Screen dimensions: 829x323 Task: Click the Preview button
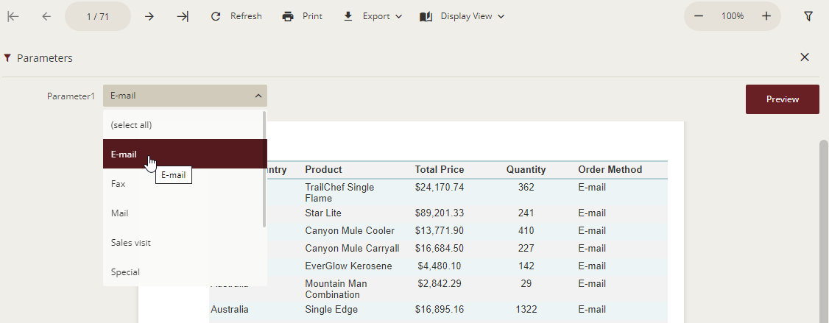click(x=782, y=99)
